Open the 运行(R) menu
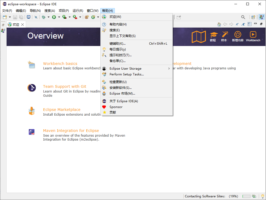The width and height of the screenshot is (266, 200). [78, 11]
